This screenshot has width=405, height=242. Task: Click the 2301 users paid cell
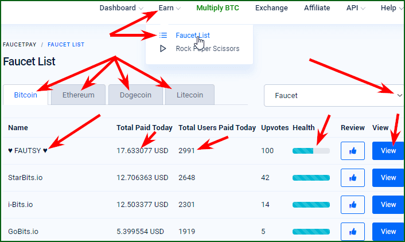[x=186, y=205]
